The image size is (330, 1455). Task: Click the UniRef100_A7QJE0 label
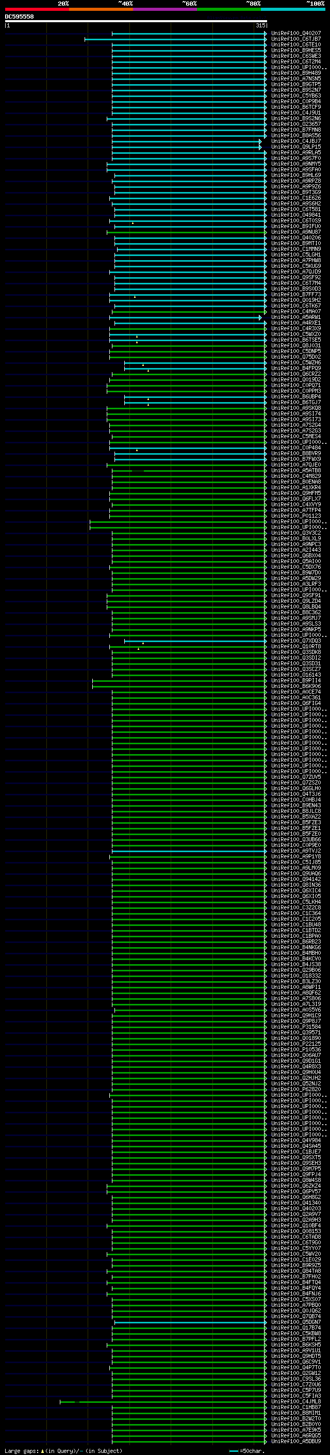[295, 465]
